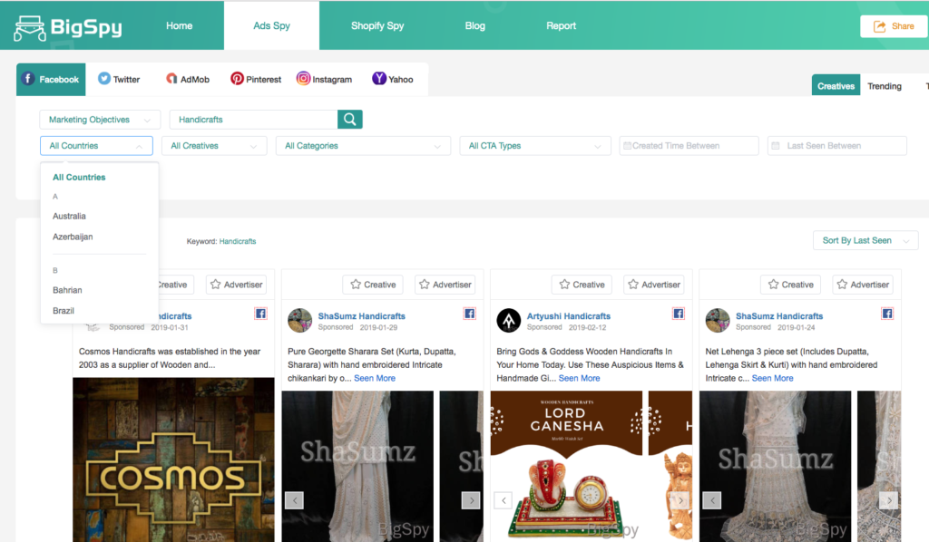
Task: Choose Australia from country list
Action: pos(69,216)
